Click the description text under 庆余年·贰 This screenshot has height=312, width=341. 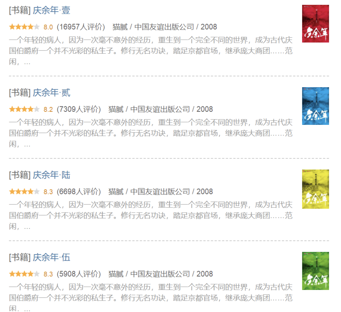150,133
